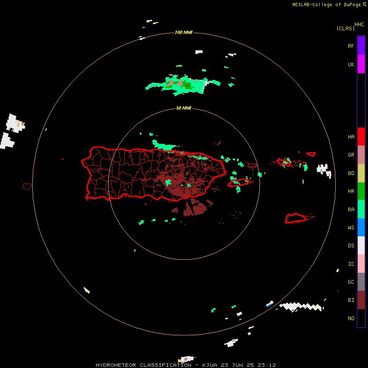Click the 'DS' legend label text
The image size is (368, 368).
(x=351, y=246)
